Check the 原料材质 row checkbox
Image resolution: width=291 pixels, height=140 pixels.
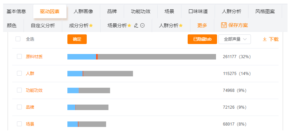(19, 56)
